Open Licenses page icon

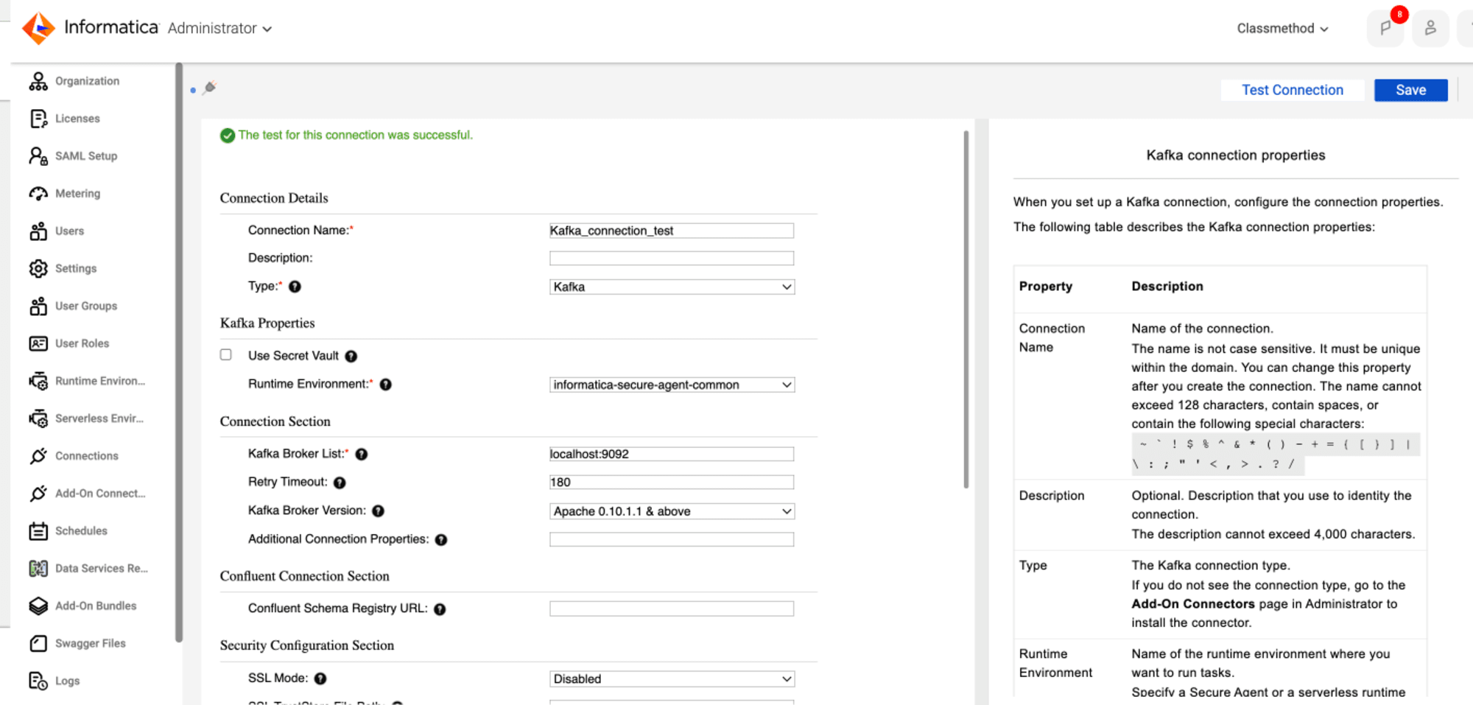point(38,119)
